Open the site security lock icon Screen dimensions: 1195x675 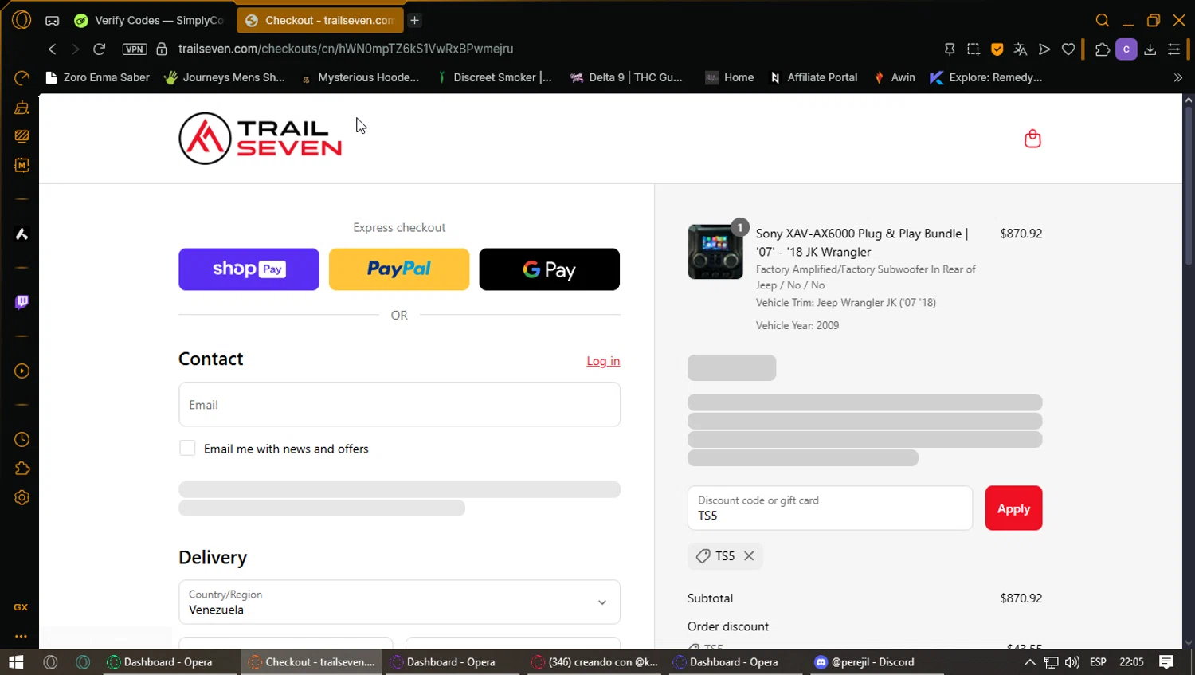click(x=162, y=49)
